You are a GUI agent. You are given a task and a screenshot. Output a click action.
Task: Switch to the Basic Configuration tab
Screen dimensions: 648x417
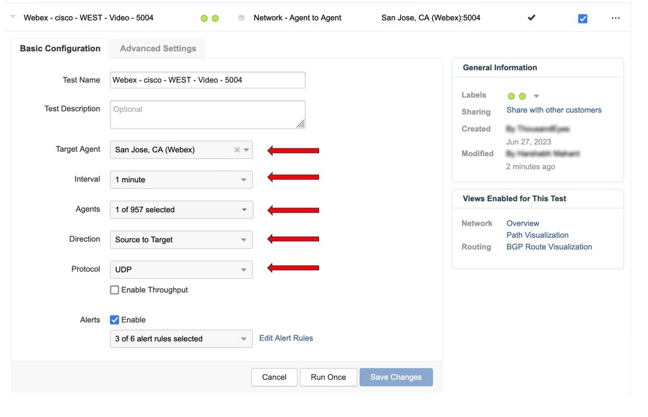tap(60, 48)
